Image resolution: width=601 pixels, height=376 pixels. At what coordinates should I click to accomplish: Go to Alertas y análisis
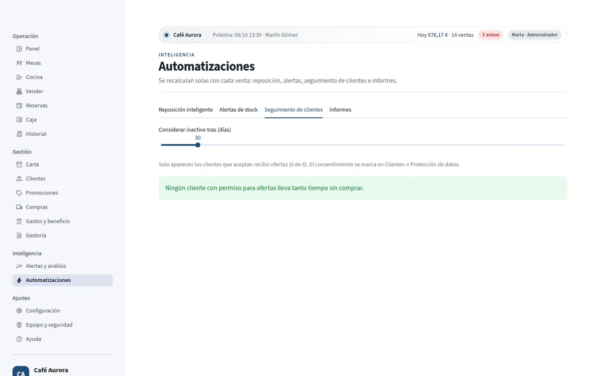[x=63, y=266]
